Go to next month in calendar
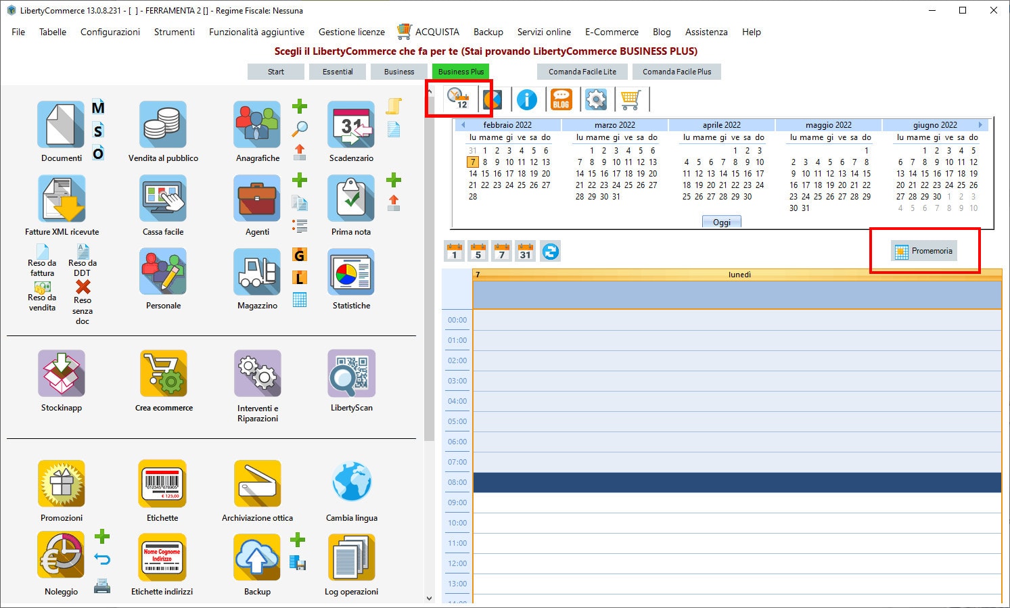The image size is (1010, 608). 980,125
